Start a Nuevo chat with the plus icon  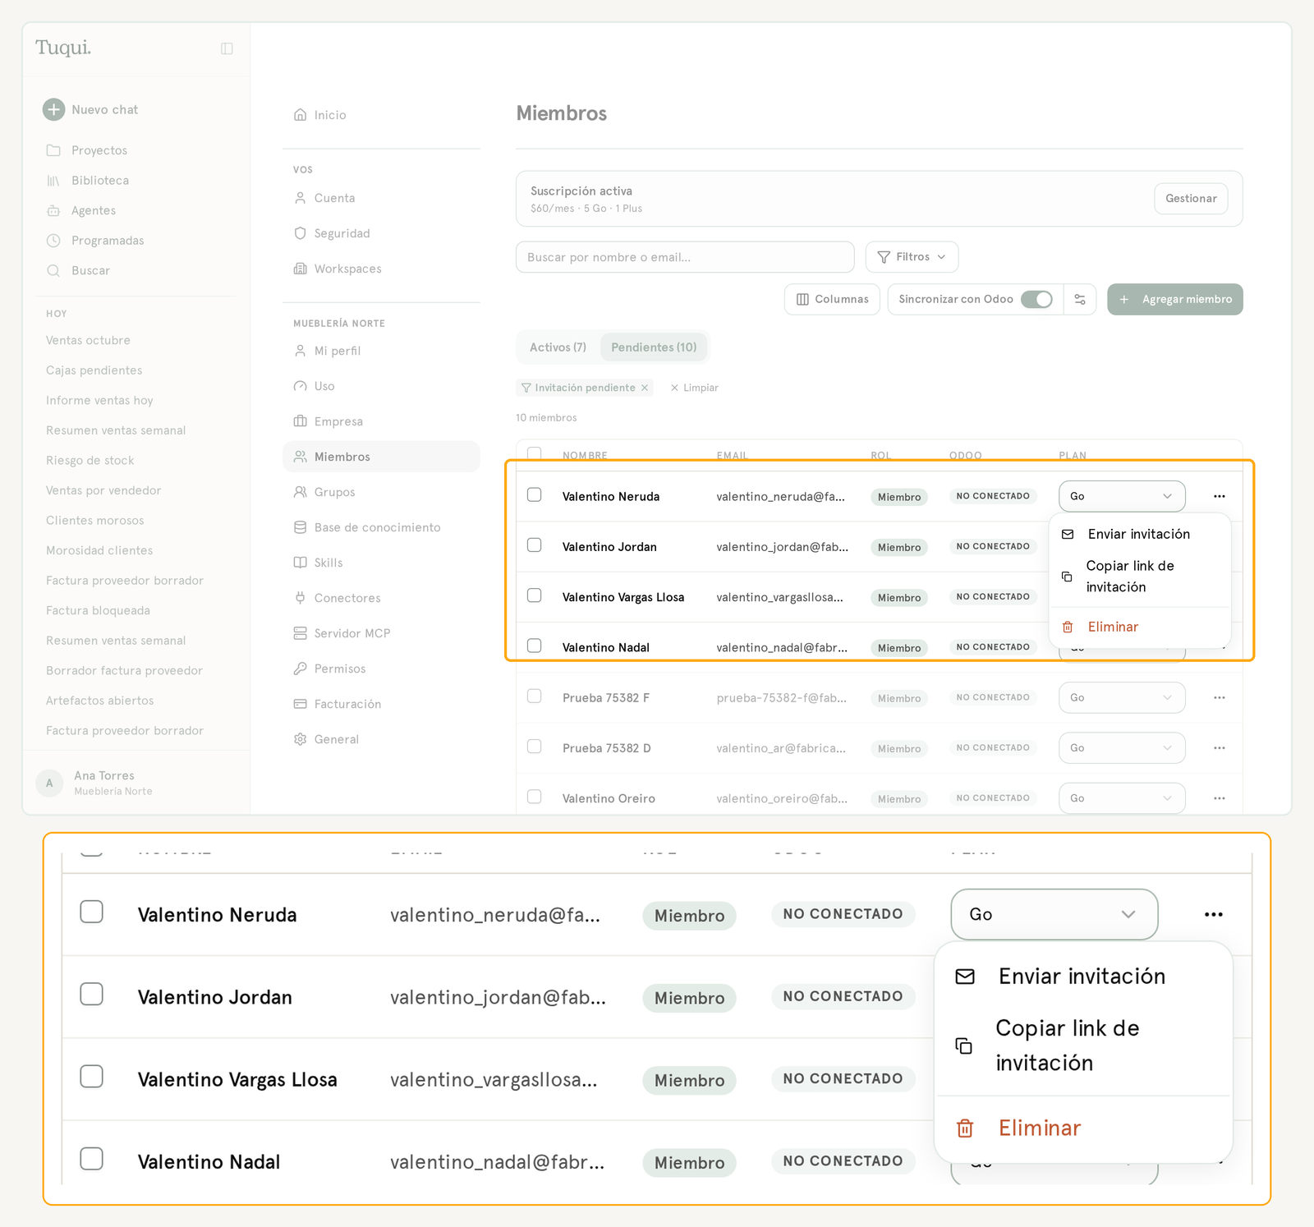[54, 109]
